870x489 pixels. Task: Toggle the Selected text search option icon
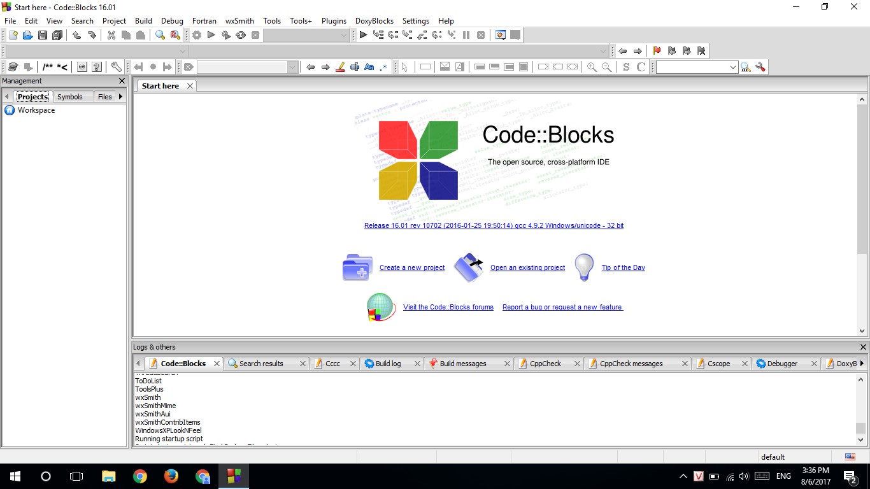click(355, 67)
